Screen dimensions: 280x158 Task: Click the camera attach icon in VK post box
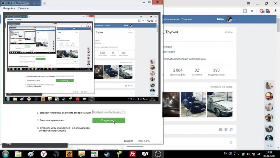(220, 129)
